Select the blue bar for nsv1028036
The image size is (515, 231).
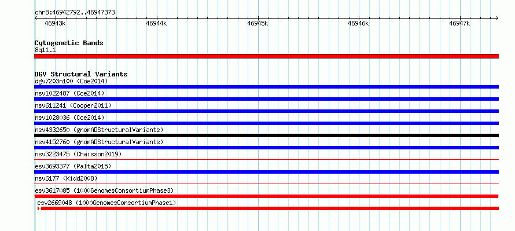[x=266, y=123]
